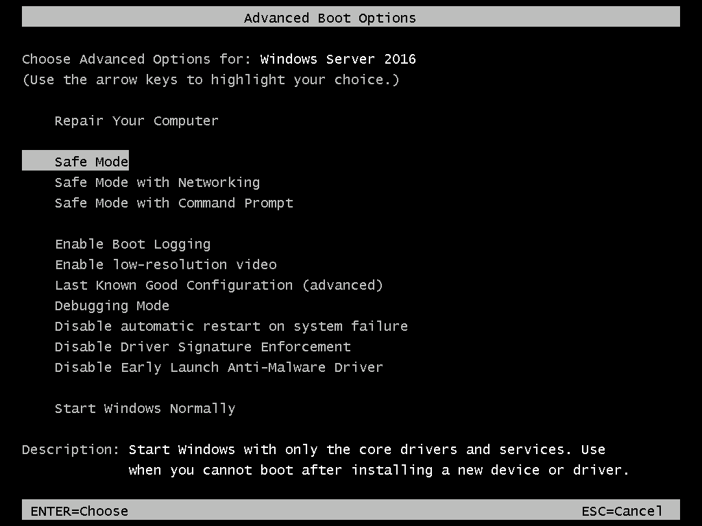This screenshot has height=526, width=702.
Task: Click the Advanced Boot Options title bar
Action: pos(330,18)
